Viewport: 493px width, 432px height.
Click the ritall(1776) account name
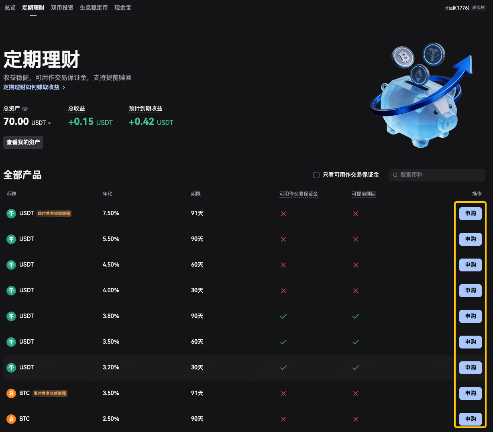(457, 8)
